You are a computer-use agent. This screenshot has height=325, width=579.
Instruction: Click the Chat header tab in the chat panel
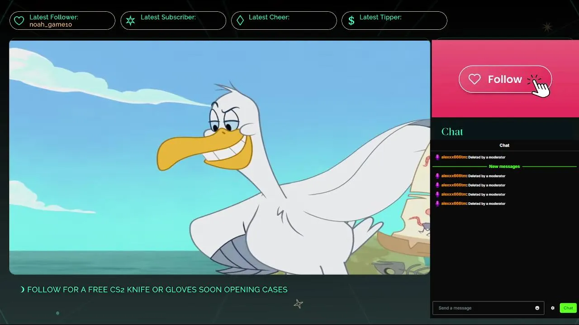(504, 145)
